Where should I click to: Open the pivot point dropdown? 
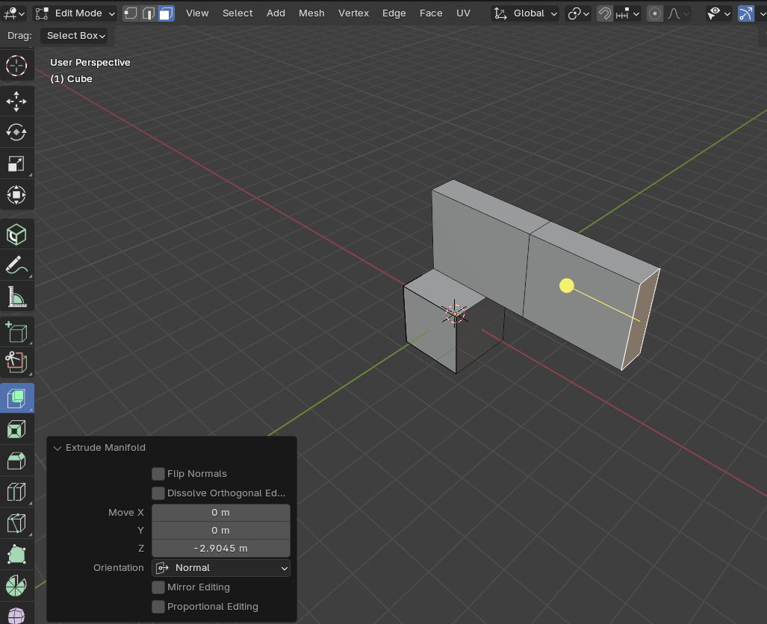(578, 13)
